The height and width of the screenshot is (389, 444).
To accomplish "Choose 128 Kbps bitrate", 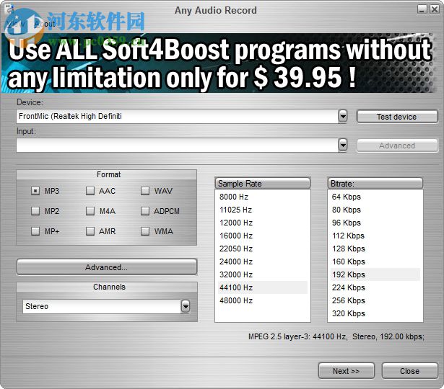I will (375, 249).
